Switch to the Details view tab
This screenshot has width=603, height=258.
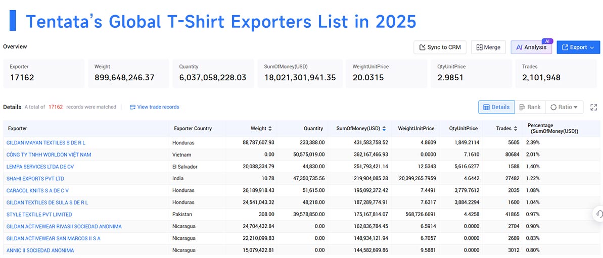pyautogui.click(x=496, y=107)
